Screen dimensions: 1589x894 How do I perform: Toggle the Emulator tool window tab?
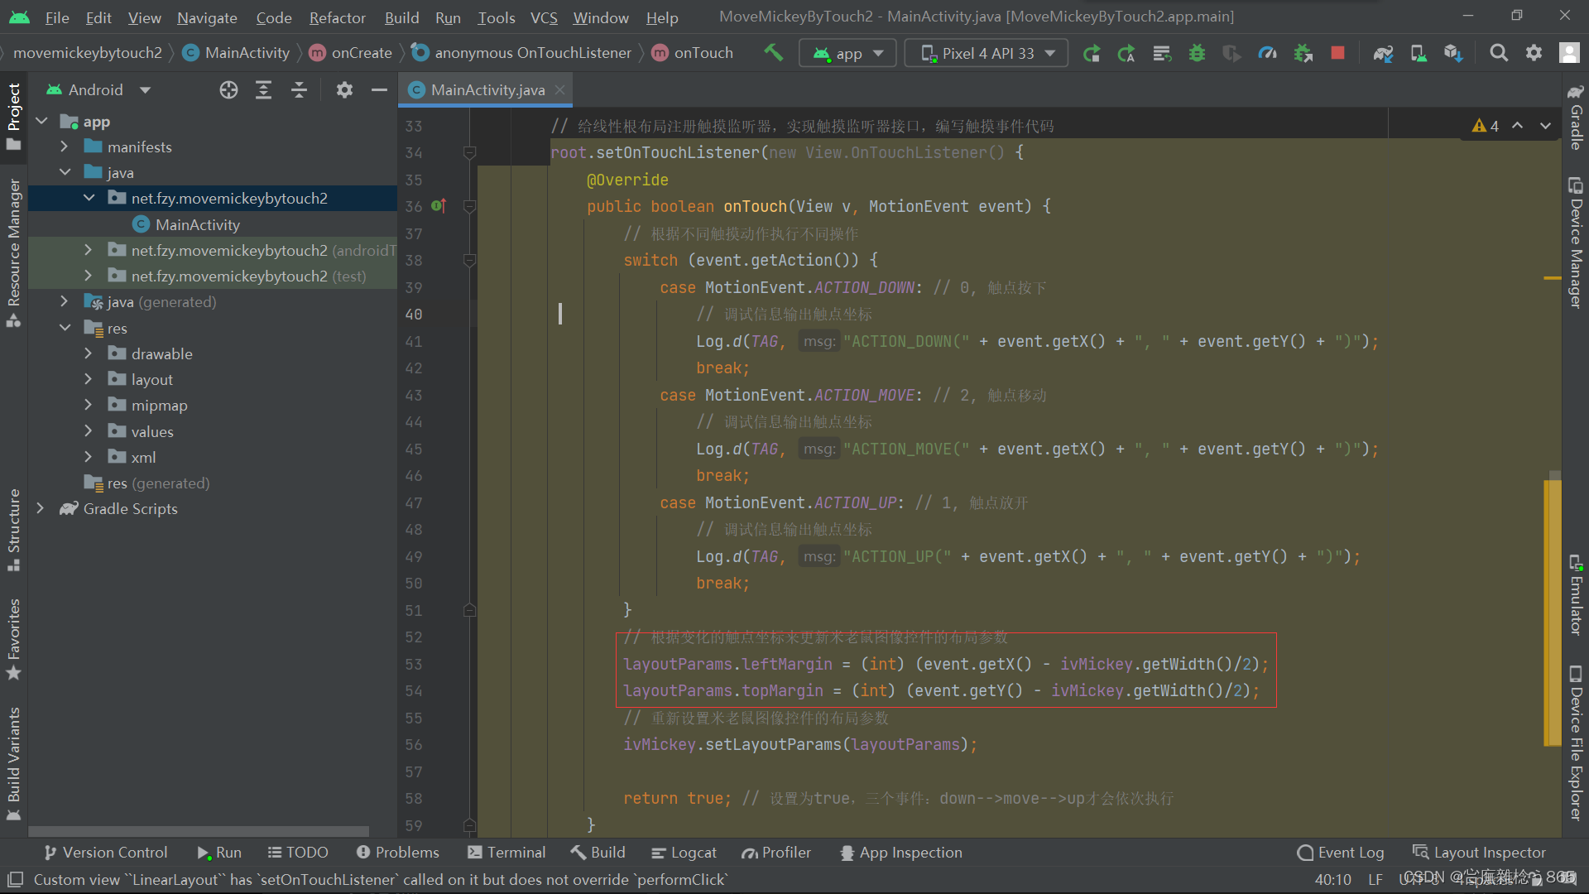[x=1576, y=594]
